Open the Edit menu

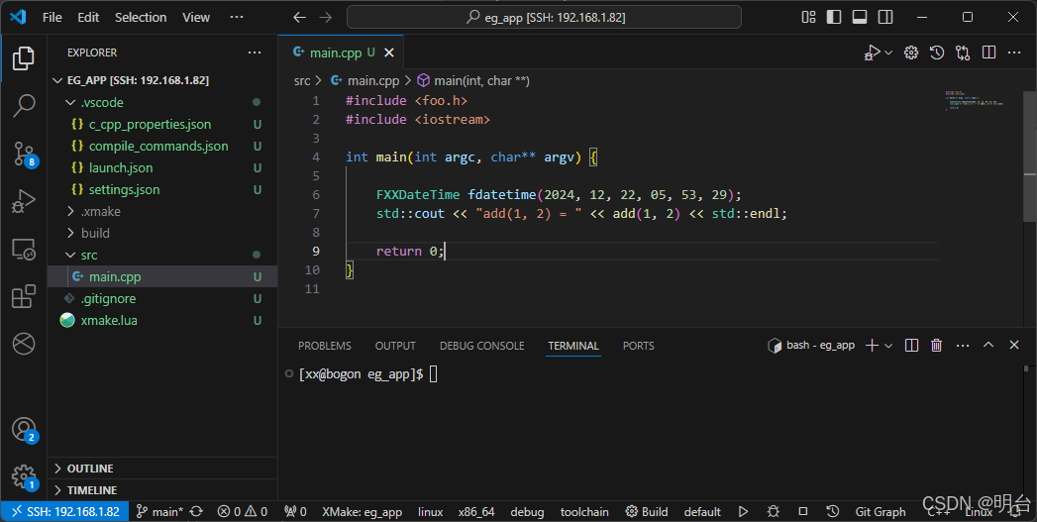88,17
